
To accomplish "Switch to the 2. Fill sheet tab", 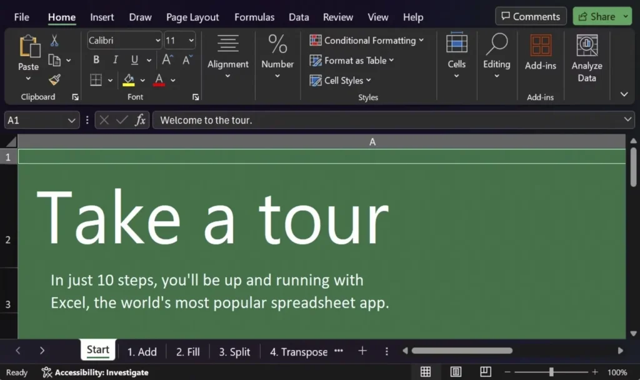I will point(187,352).
